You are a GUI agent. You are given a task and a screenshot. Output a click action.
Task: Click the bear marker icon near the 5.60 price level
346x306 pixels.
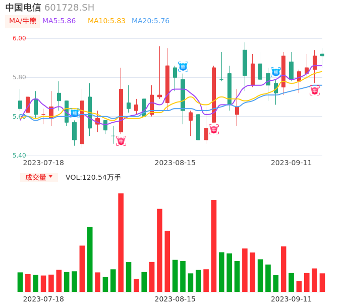point(74,113)
